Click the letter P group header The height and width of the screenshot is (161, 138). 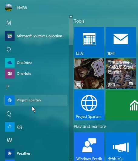click(x=8, y=87)
